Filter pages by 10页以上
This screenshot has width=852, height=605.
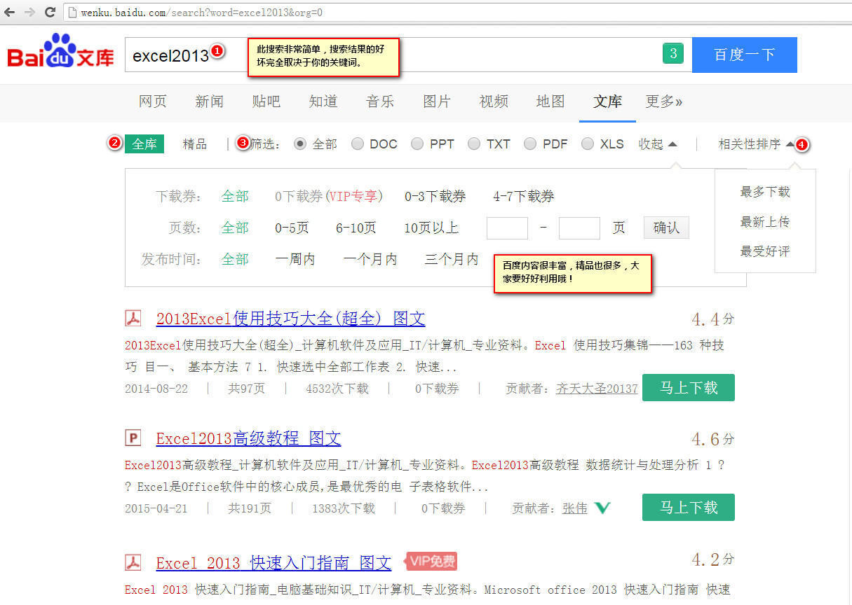[431, 228]
